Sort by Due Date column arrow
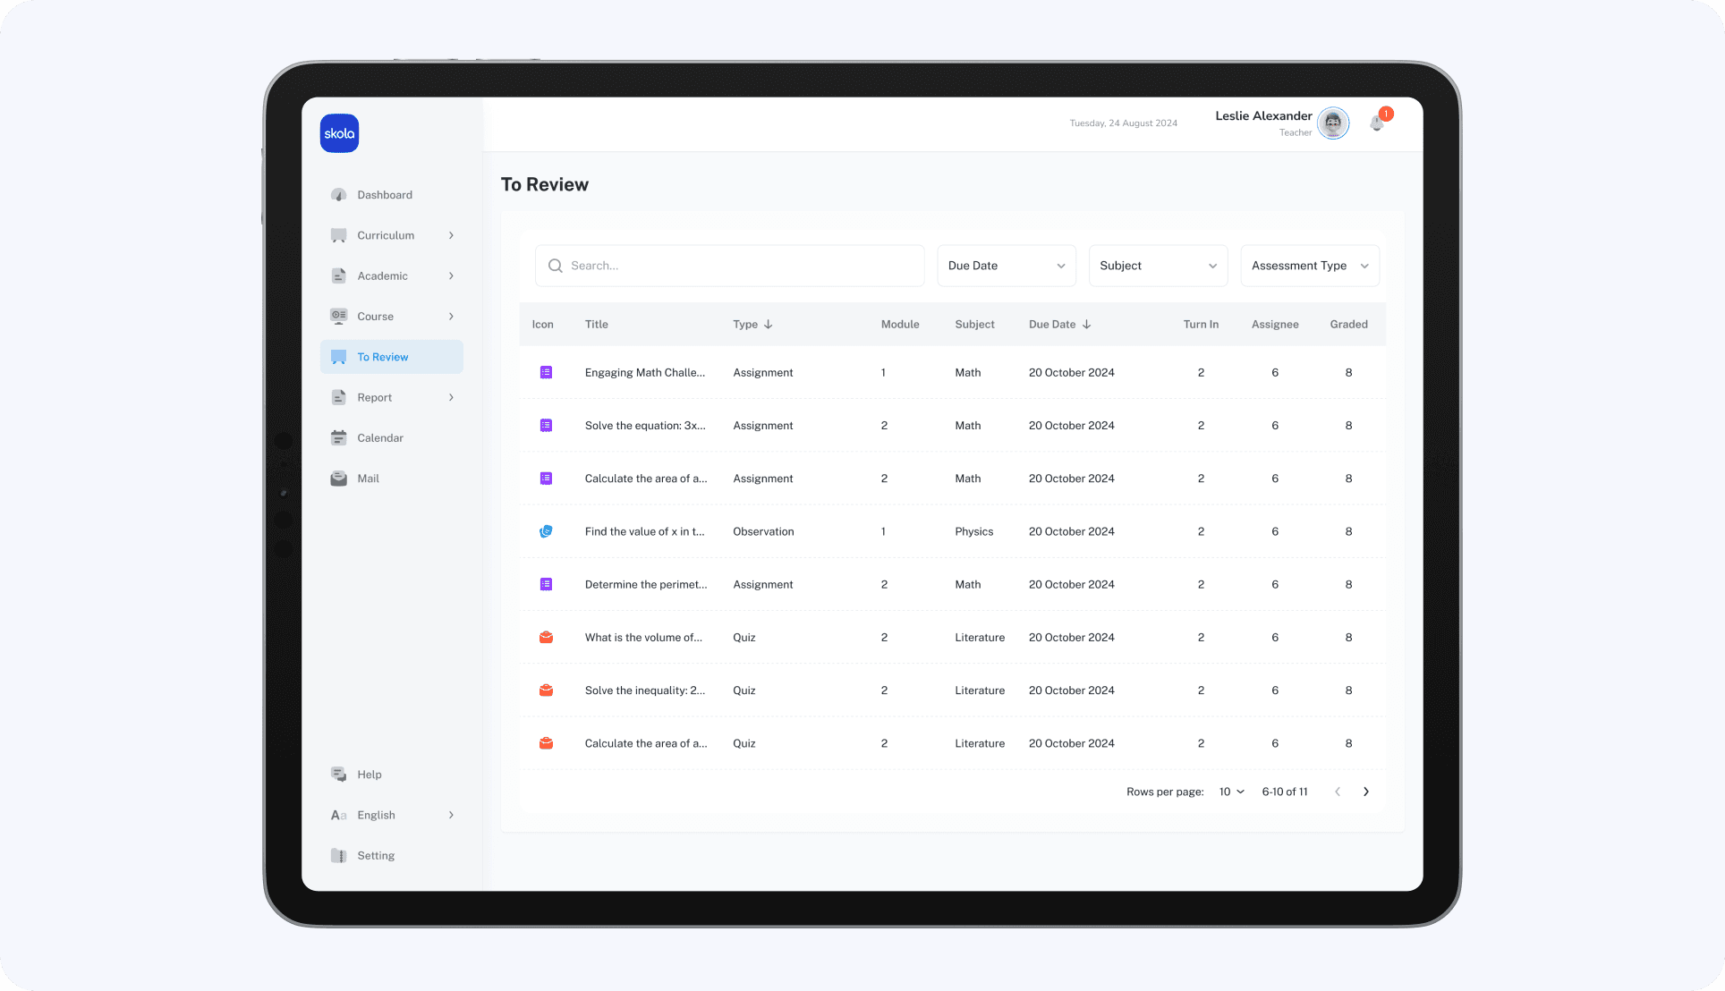 [x=1087, y=325]
